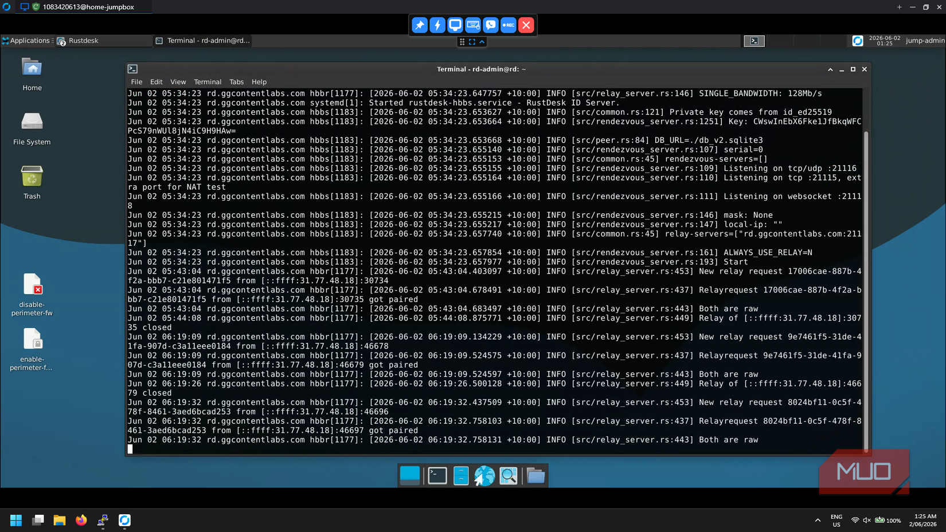Click the RustDesk tray icon in remote panel

pos(858,41)
